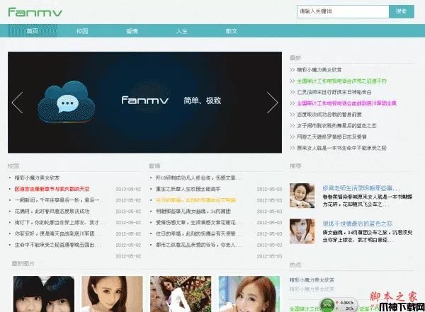Viewport: 425px width, 312px height.
Task: Open the 女子闹市脱衣跳热舞 latest link
Action: (x=336, y=125)
